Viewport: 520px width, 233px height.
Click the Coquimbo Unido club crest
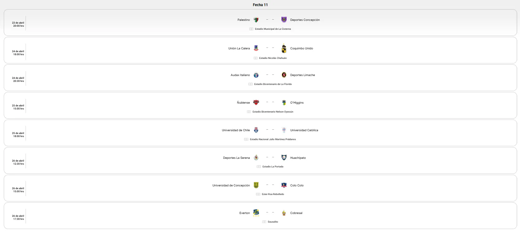(x=284, y=48)
